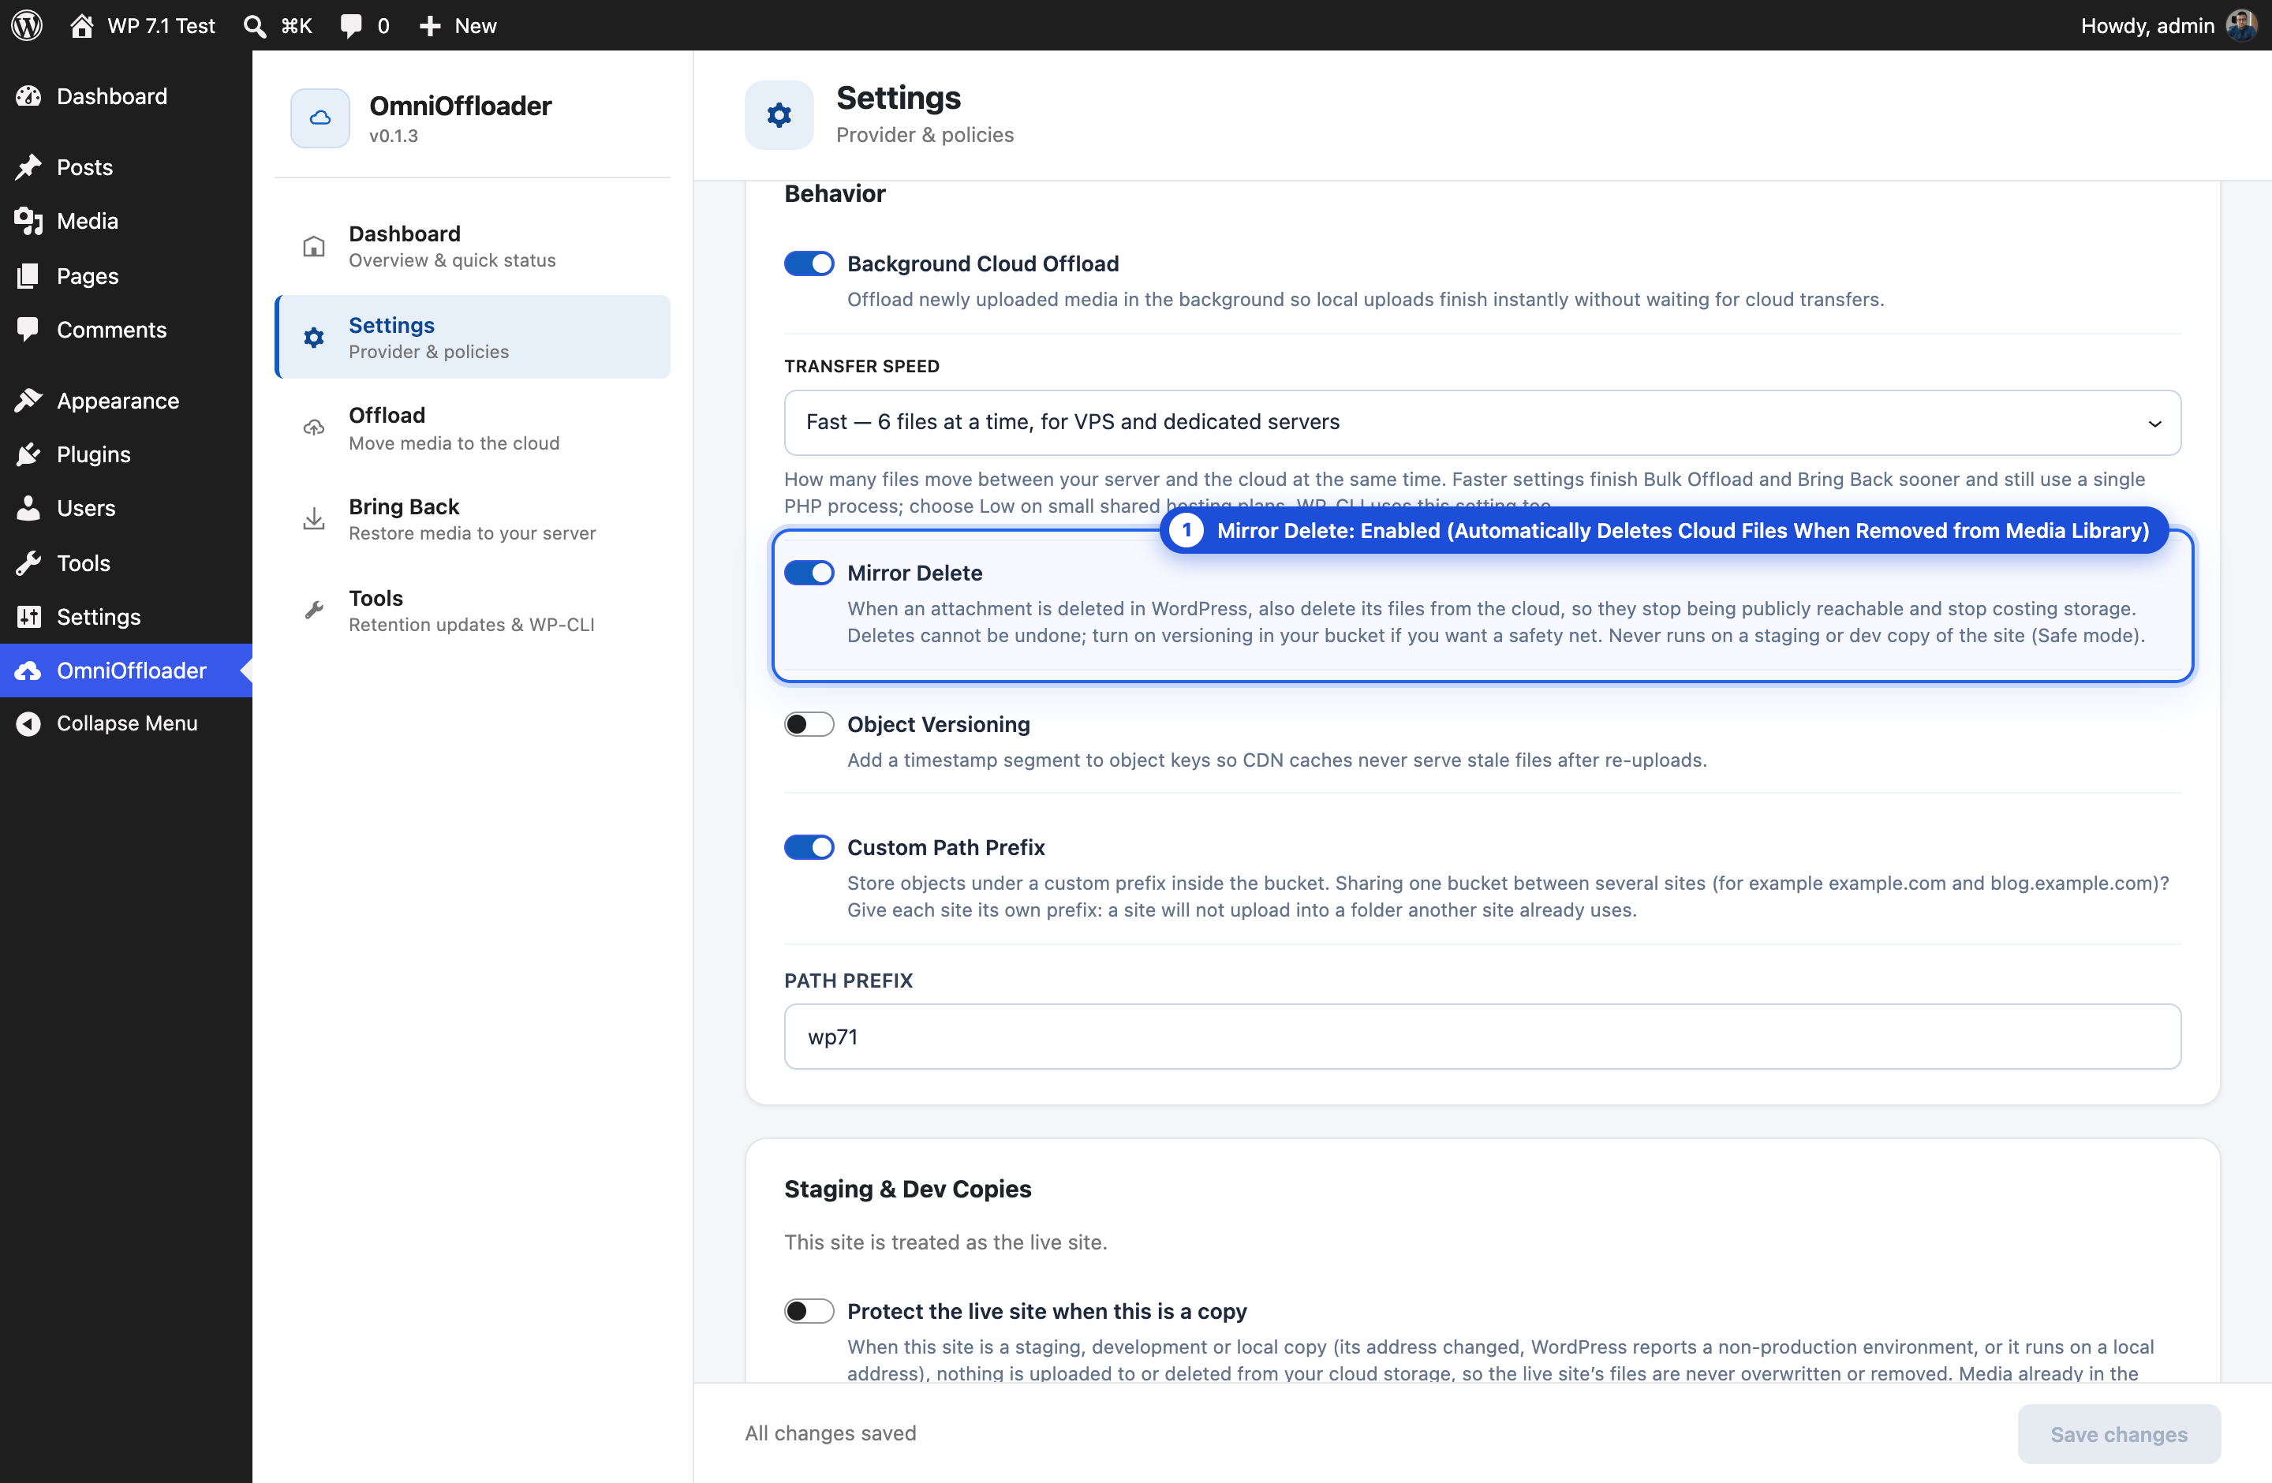Click the Offload cloud-upload icon

313,428
